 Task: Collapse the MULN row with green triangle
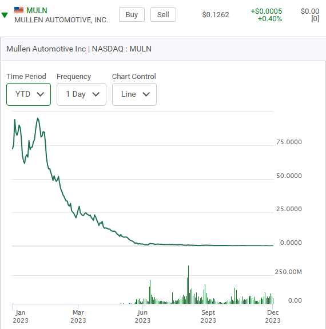(x=5, y=15)
